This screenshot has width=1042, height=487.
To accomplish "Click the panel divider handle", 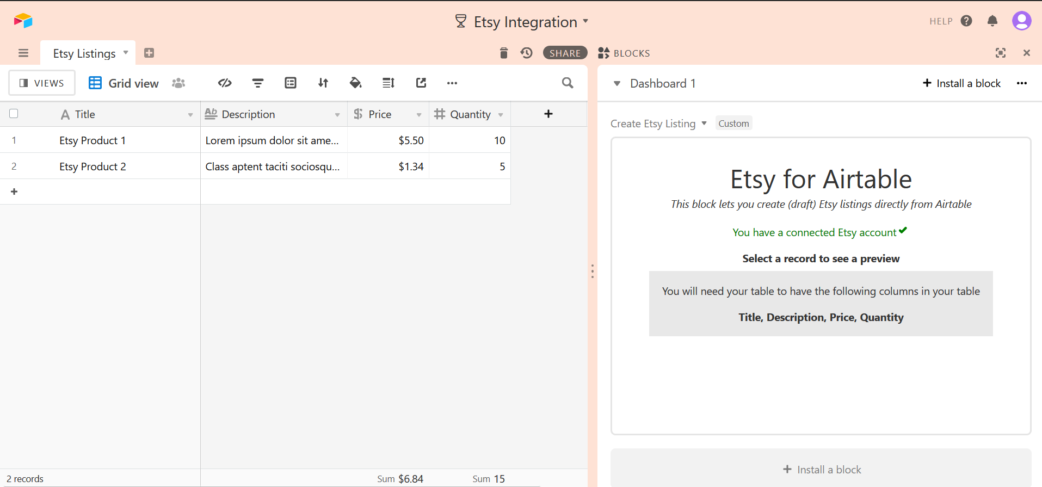I will 593,271.
